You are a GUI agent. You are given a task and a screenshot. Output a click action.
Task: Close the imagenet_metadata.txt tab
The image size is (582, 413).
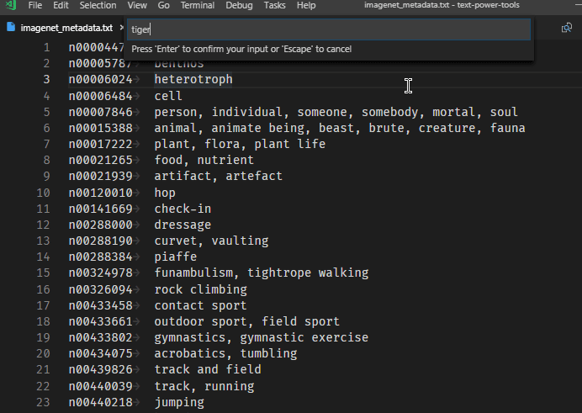119,28
